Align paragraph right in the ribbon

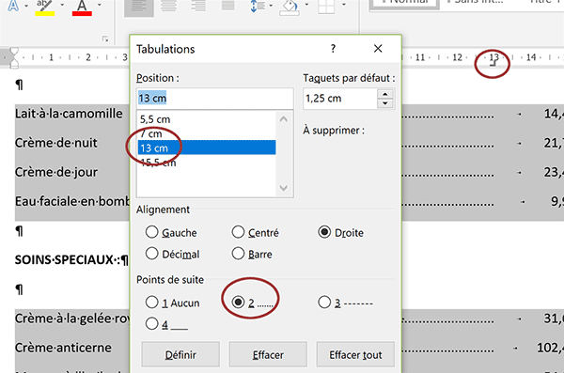(198, 6)
